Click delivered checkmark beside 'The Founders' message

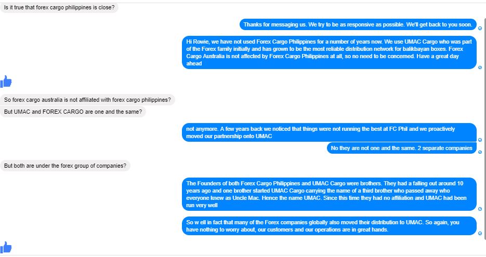480,209
